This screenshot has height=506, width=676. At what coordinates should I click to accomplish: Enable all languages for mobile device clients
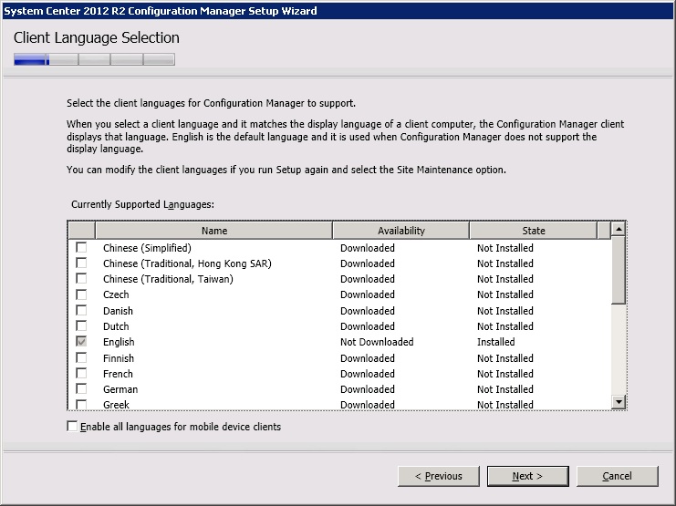pos(73,427)
